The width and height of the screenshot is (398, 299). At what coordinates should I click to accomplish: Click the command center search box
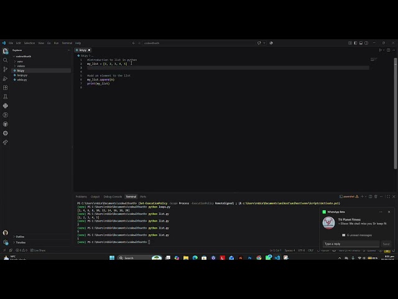(198, 43)
